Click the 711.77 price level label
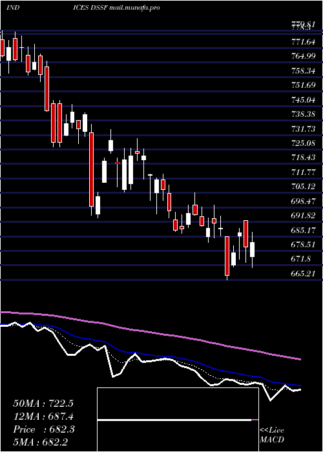This screenshot has height=452, width=323. (x=303, y=172)
